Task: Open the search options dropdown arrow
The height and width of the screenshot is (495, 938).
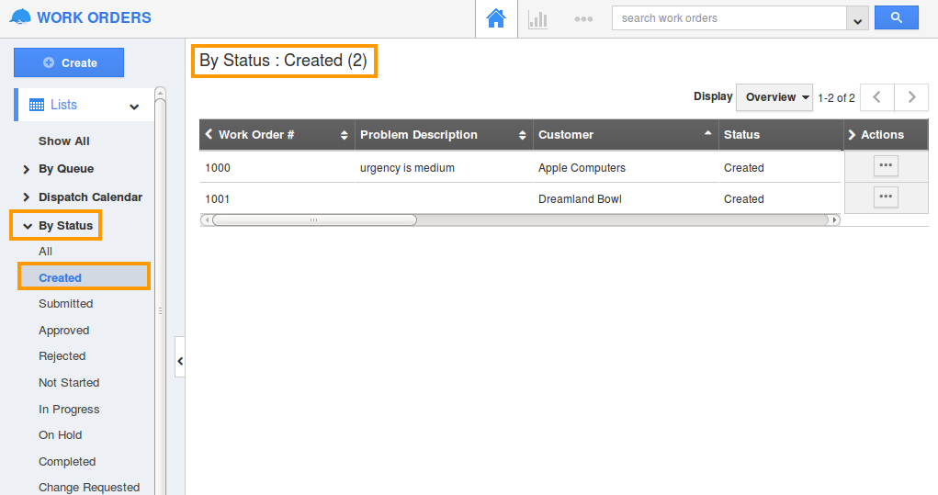Action: click(x=857, y=18)
